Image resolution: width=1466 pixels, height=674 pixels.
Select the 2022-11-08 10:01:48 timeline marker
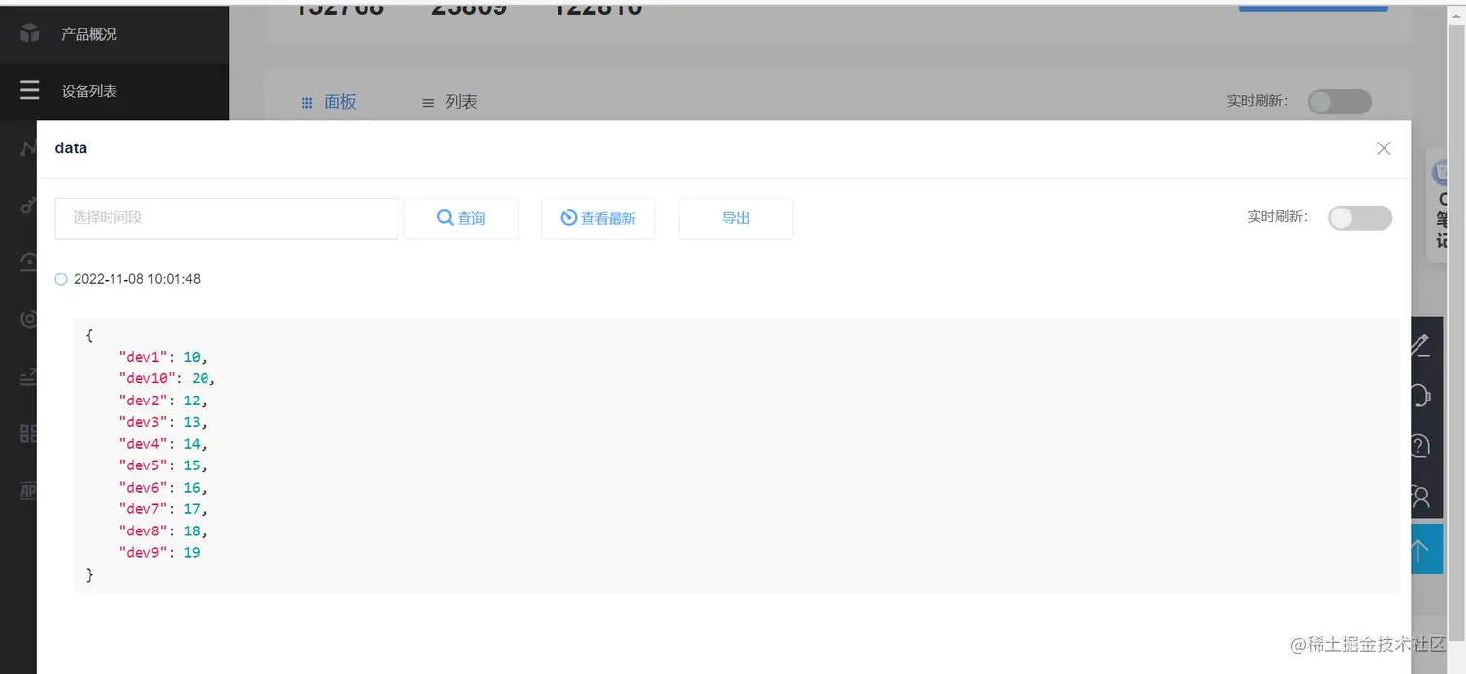pos(61,279)
